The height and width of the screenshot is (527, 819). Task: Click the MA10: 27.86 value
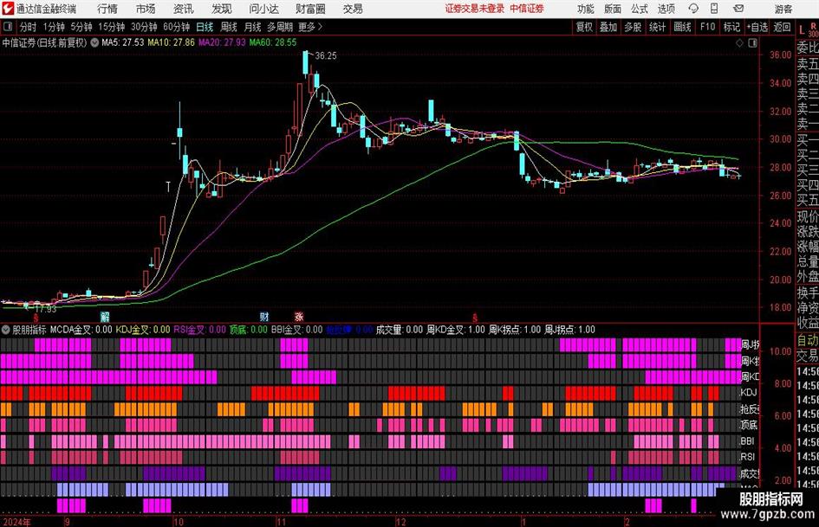pos(171,42)
